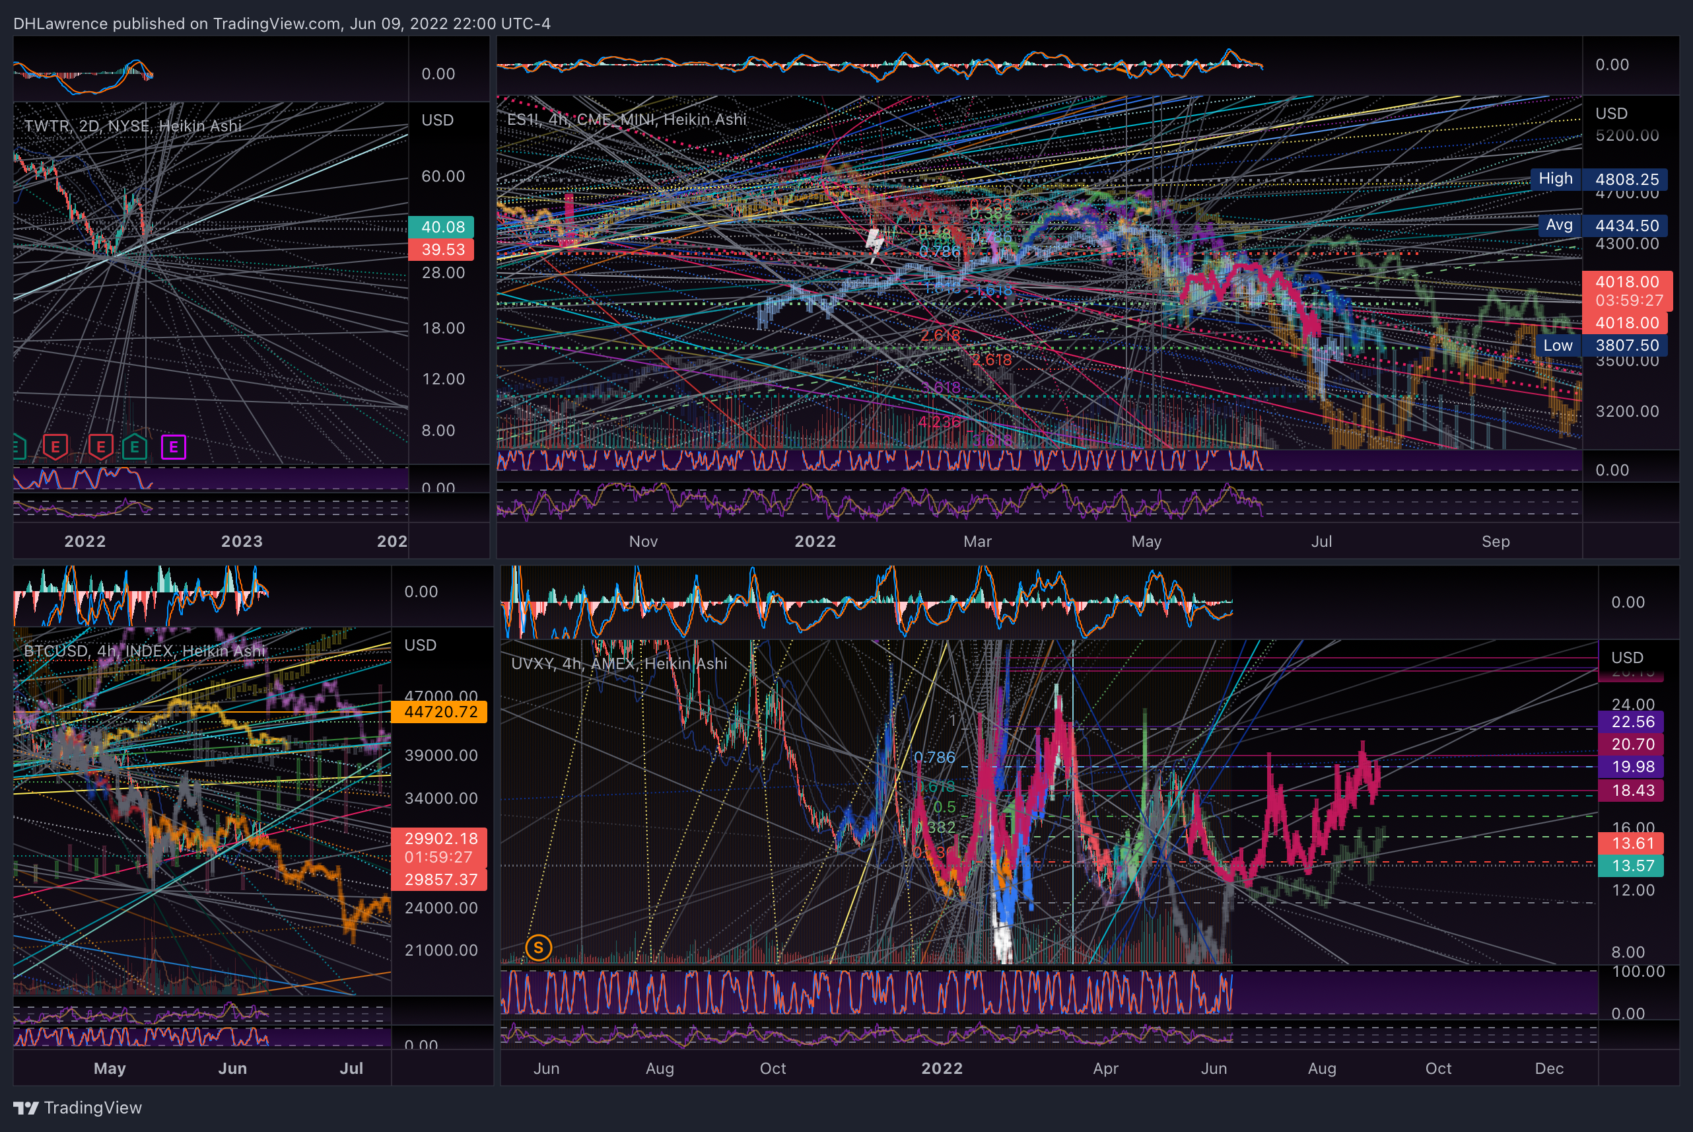
Task: Click the 39000.00 tick on BTCUSD price axis
Action: pyautogui.click(x=441, y=756)
